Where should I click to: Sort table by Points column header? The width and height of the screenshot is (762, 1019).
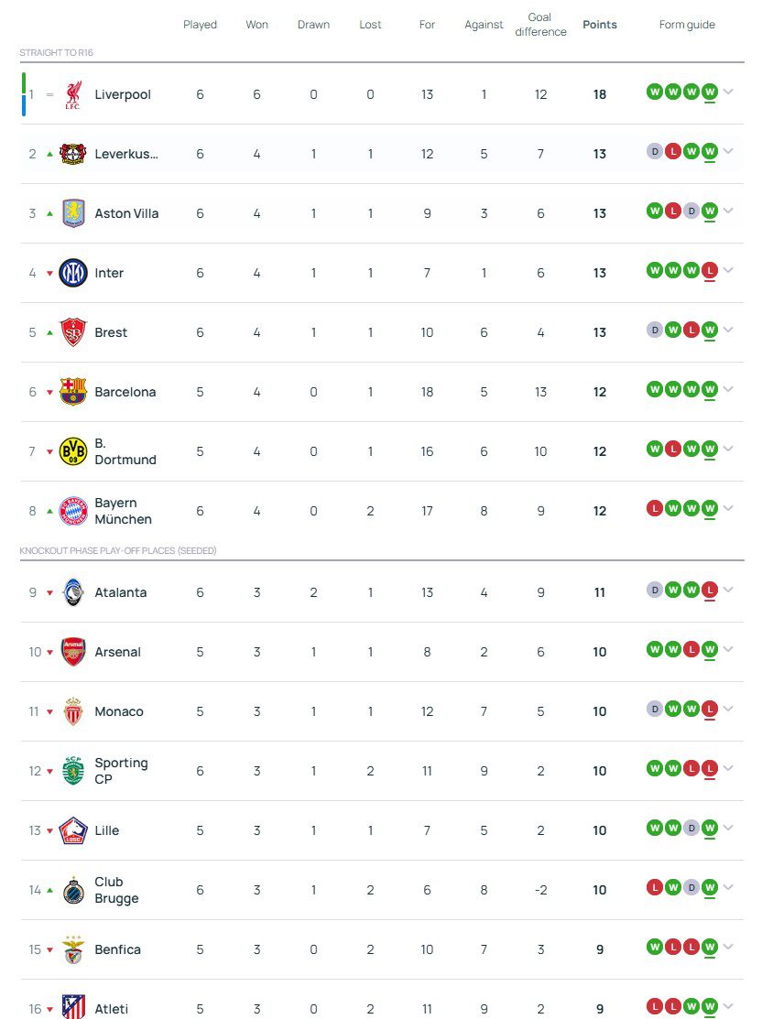pyautogui.click(x=600, y=25)
